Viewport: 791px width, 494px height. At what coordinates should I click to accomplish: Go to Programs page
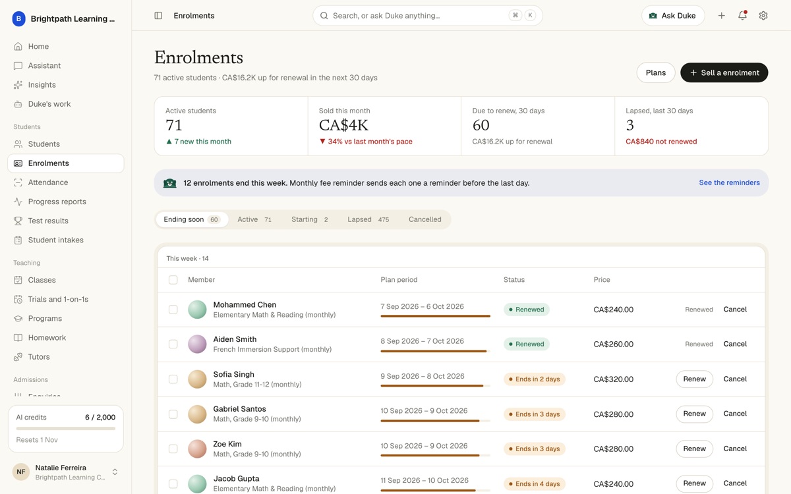[x=65, y=318]
